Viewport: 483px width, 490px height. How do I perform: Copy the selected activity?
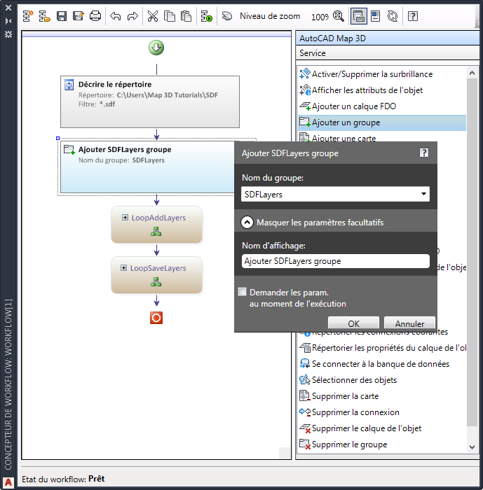coord(170,16)
